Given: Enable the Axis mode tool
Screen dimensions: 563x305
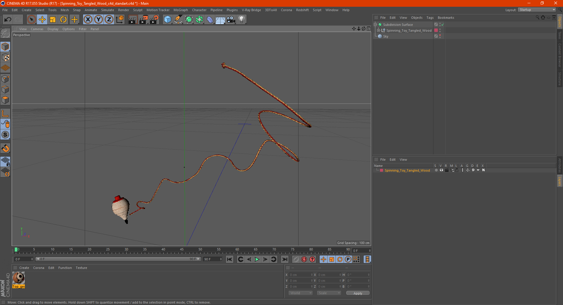Looking at the screenshot, I should point(5,113).
